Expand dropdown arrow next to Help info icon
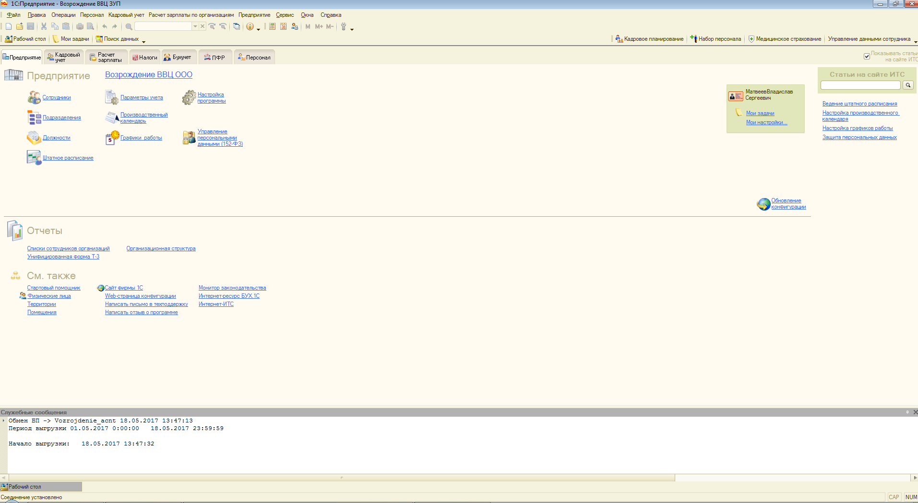The height and width of the screenshot is (503, 918). 258,29
